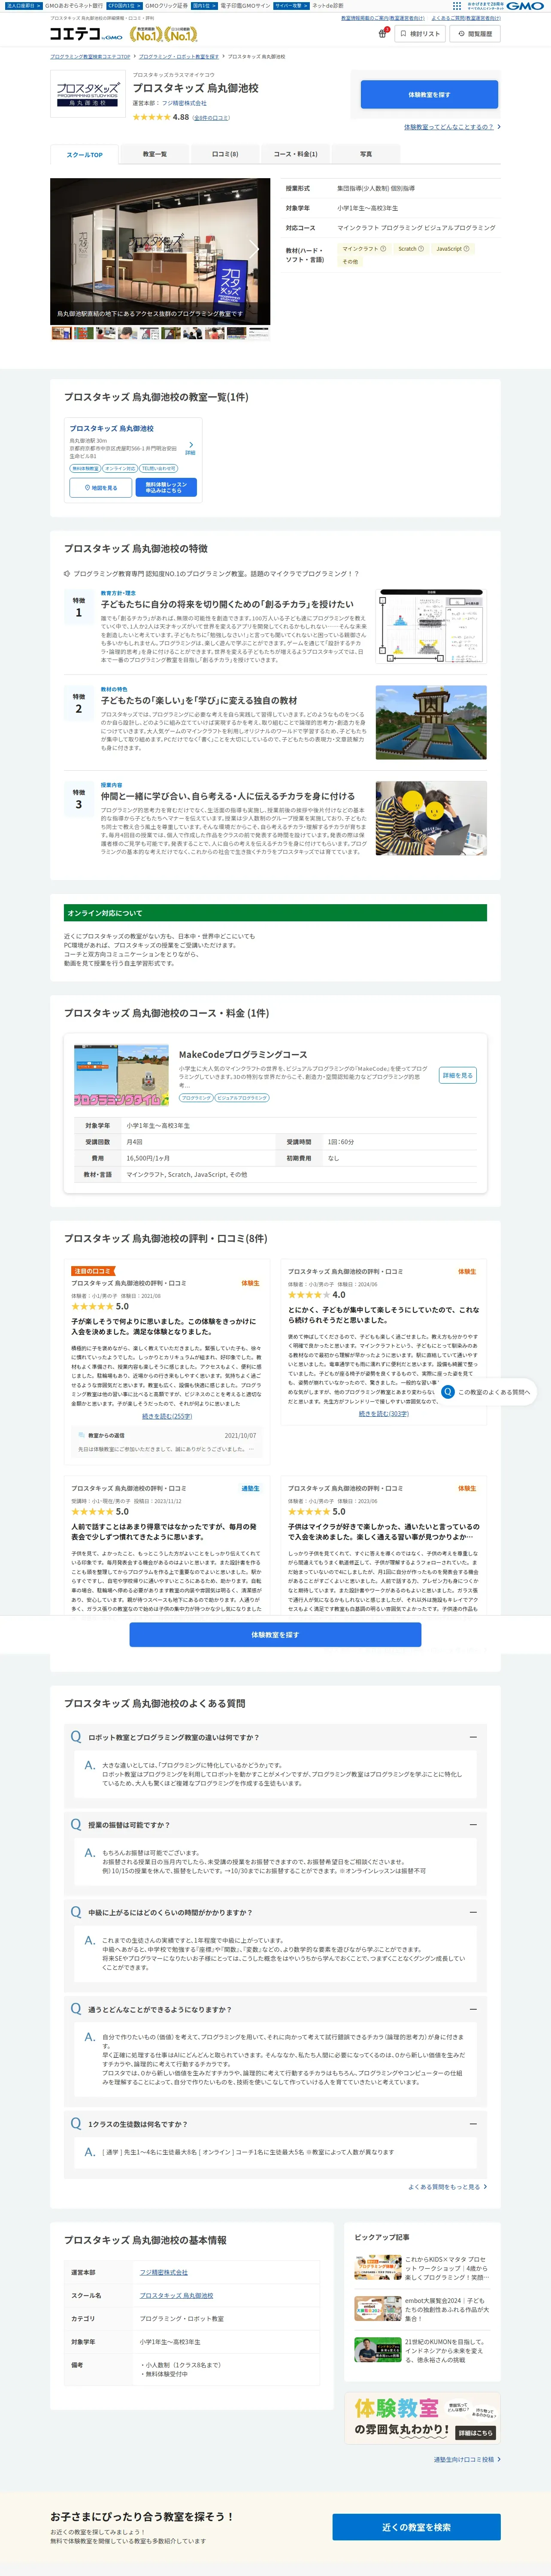This screenshot has width=551, height=2576.
Task: Click the その他 tag chip
Action: [x=350, y=262]
